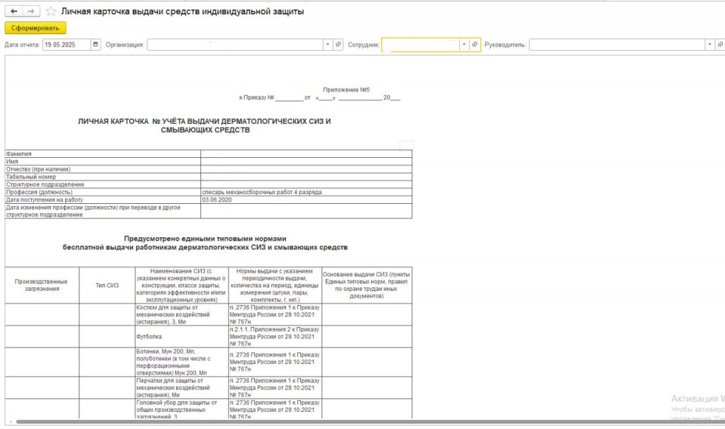Click into the Сотрудник input field

(421, 45)
